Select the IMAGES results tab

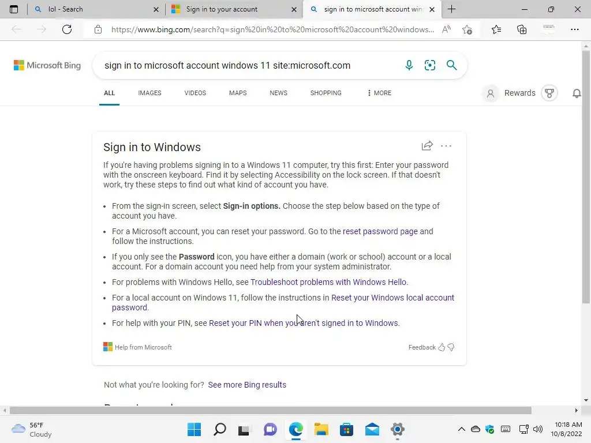pos(149,93)
